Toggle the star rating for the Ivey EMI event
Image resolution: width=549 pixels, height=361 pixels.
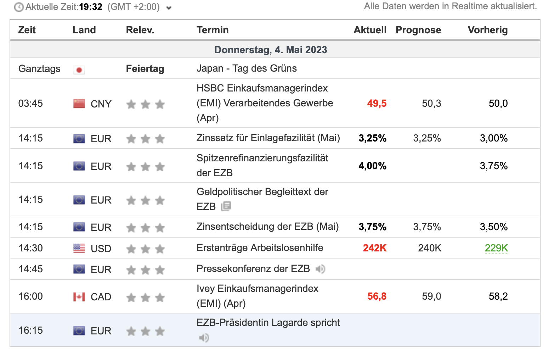point(145,298)
